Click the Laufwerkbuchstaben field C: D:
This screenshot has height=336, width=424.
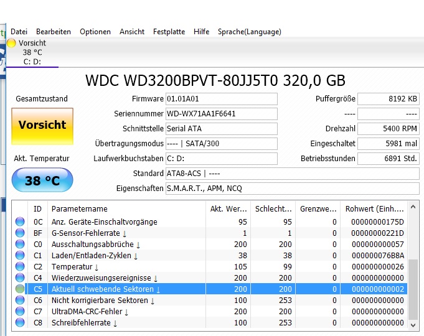222,159
